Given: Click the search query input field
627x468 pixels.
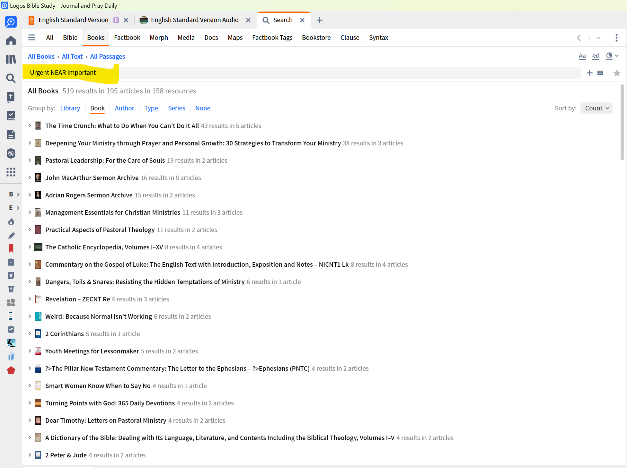Looking at the screenshot, I should (302, 73).
